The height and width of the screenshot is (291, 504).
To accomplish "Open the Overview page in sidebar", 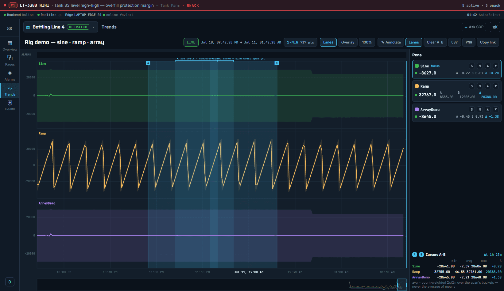I will (10, 45).
